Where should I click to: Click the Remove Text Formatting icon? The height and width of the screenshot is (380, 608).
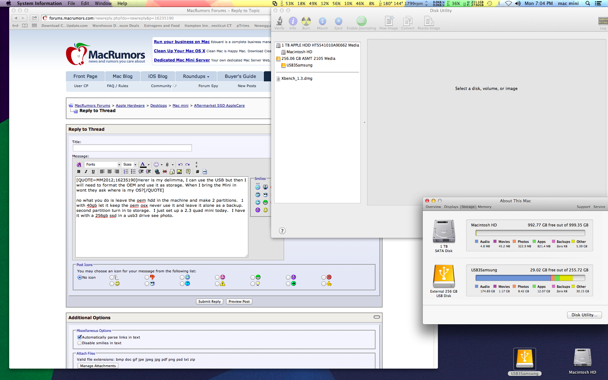pyautogui.click(x=79, y=164)
